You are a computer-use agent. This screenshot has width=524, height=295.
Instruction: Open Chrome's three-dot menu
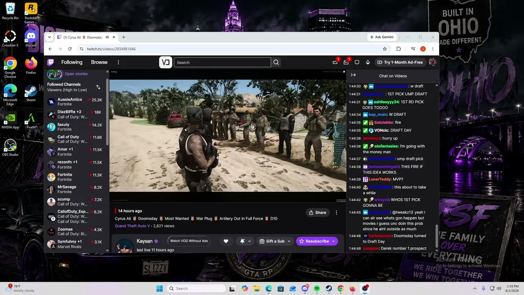[433, 49]
